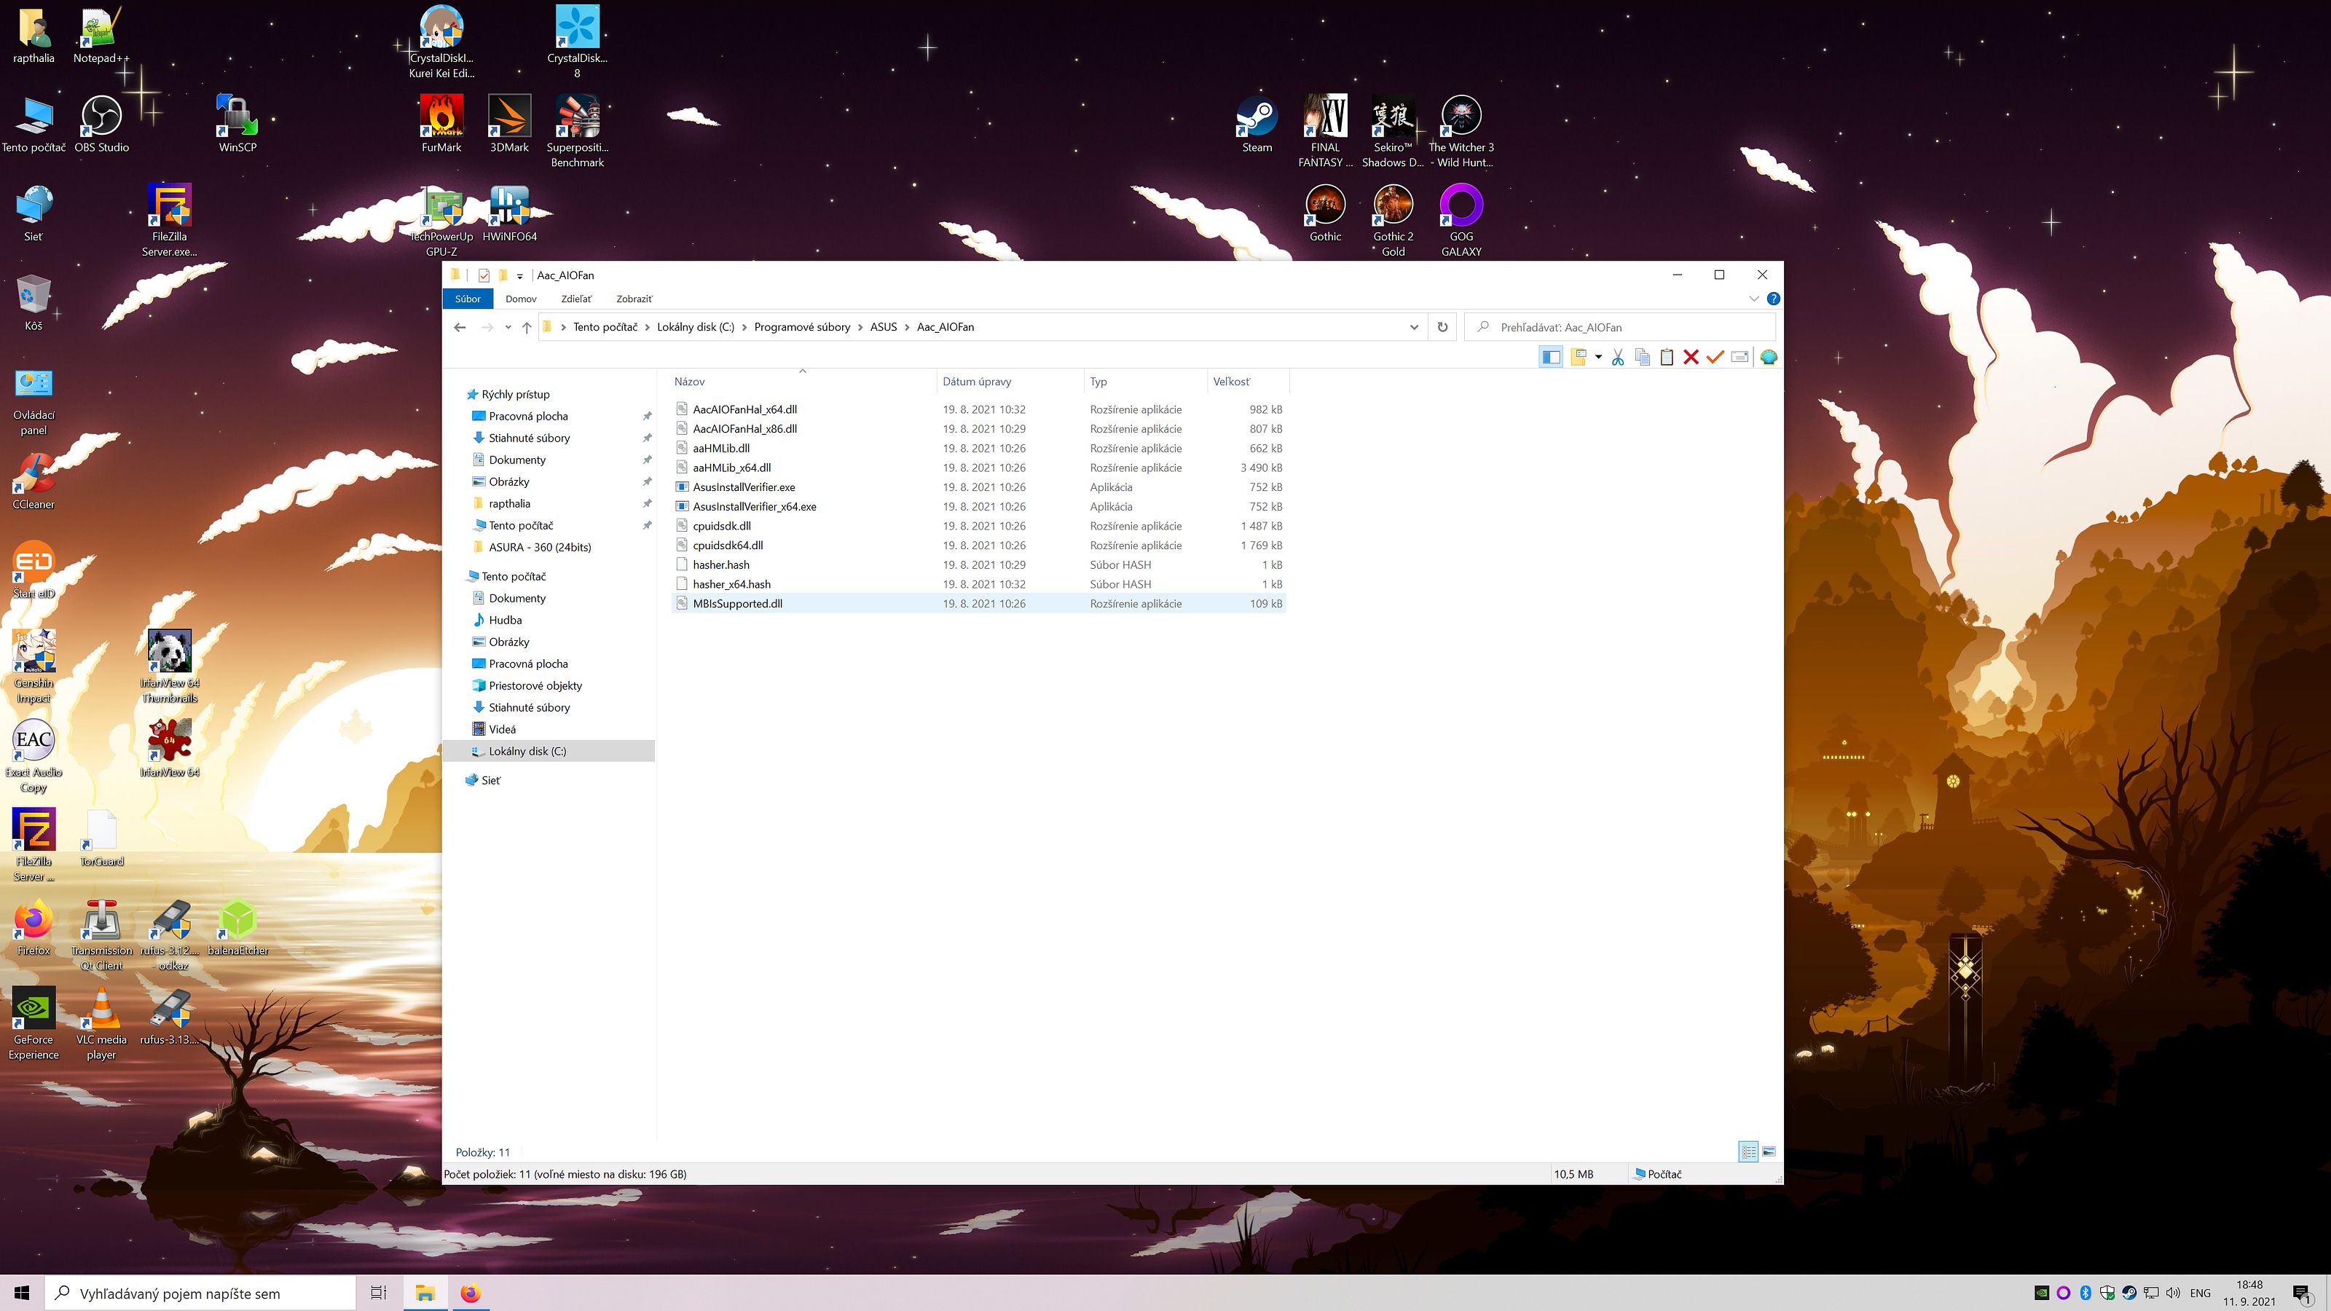This screenshot has height=1311, width=2331.
Task: Open the GOG GALAXY desktop icon
Action: (x=1461, y=221)
